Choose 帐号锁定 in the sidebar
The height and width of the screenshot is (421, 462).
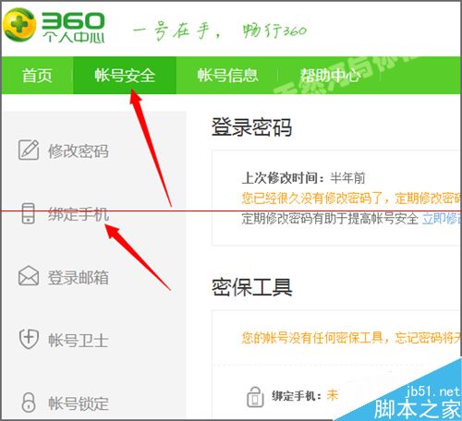click(79, 403)
